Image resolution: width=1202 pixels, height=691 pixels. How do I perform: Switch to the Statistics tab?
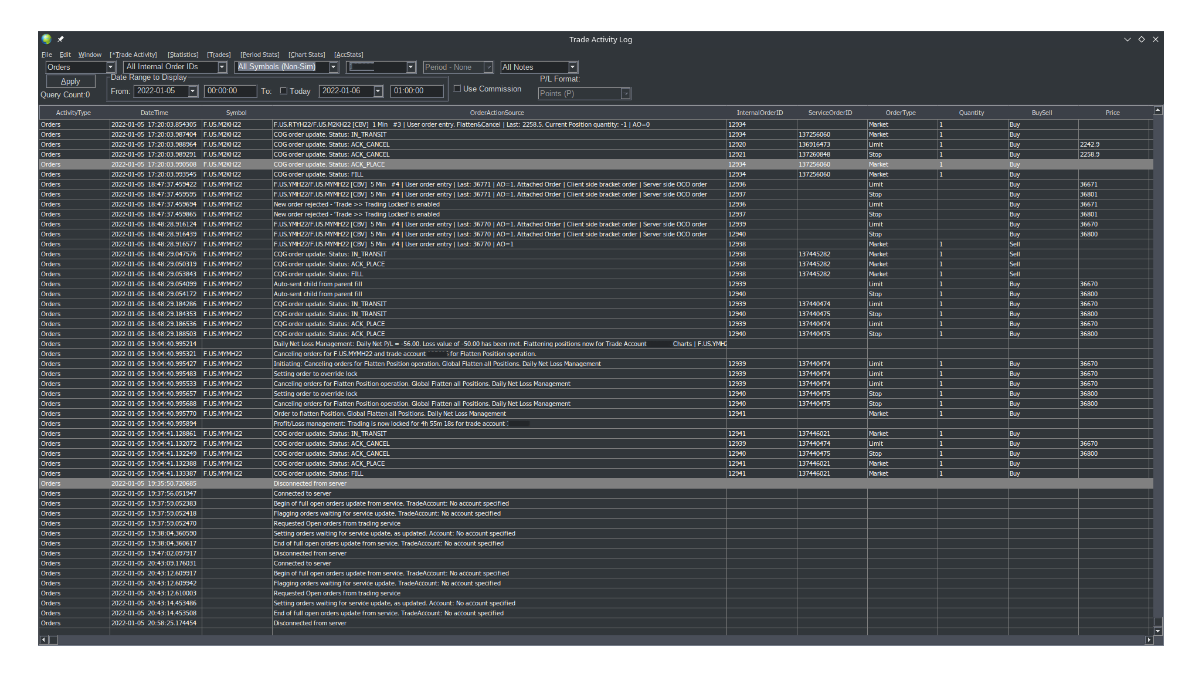(x=183, y=55)
